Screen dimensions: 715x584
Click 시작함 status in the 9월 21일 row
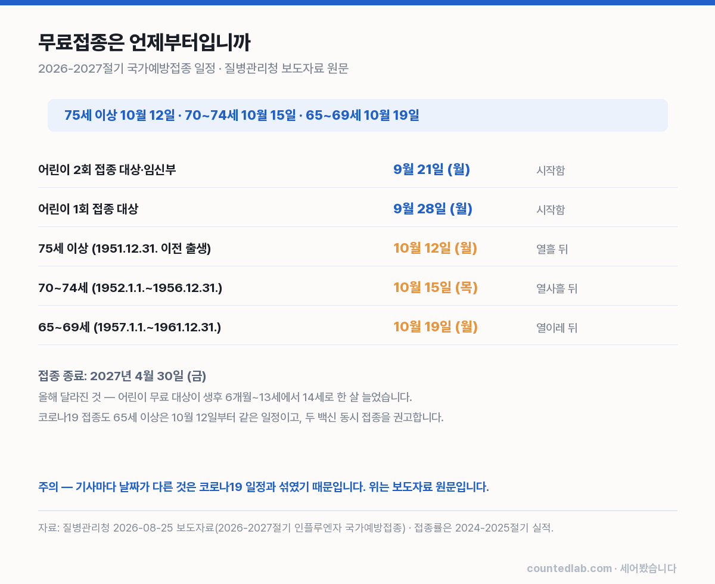click(x=551, y=170)
